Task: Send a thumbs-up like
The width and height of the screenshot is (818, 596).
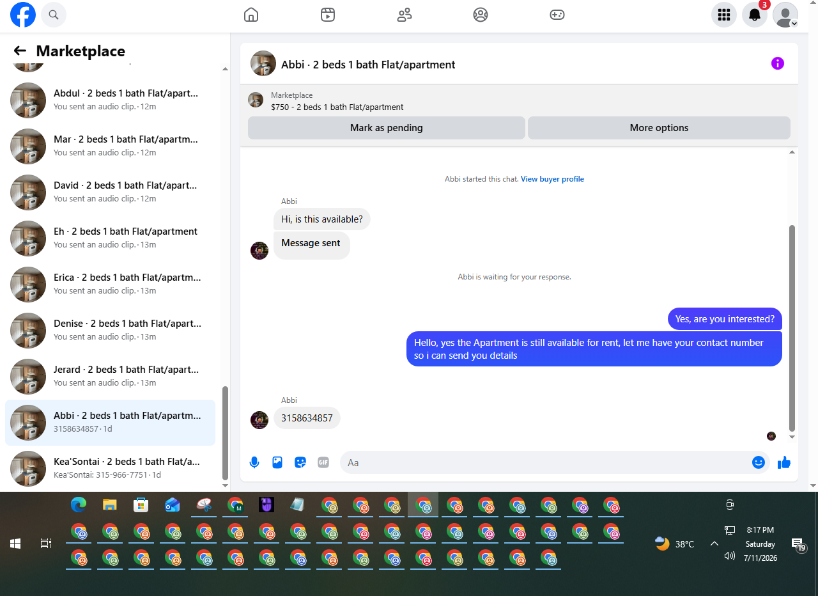Action: 784,462
